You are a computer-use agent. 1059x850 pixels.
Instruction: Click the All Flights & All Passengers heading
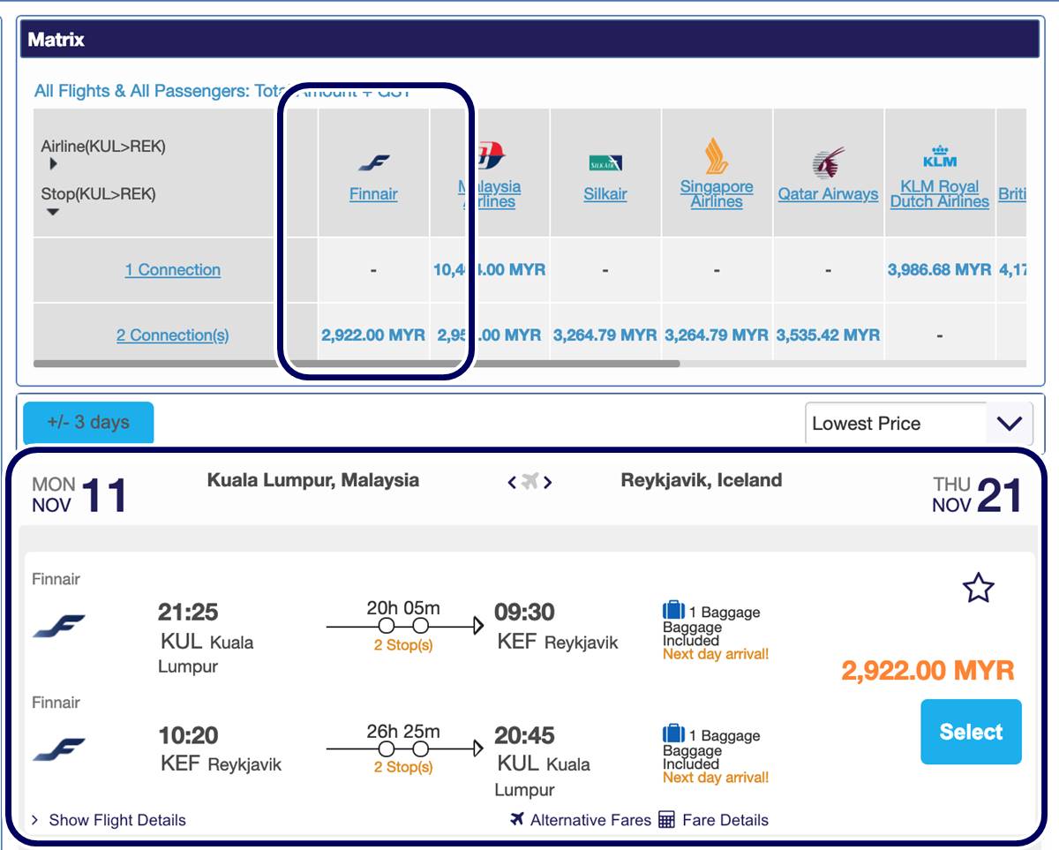click(x=222, y=91)
